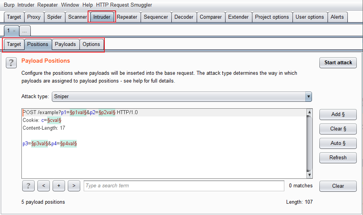Click the Refresh button

click(x=338, y=158)
